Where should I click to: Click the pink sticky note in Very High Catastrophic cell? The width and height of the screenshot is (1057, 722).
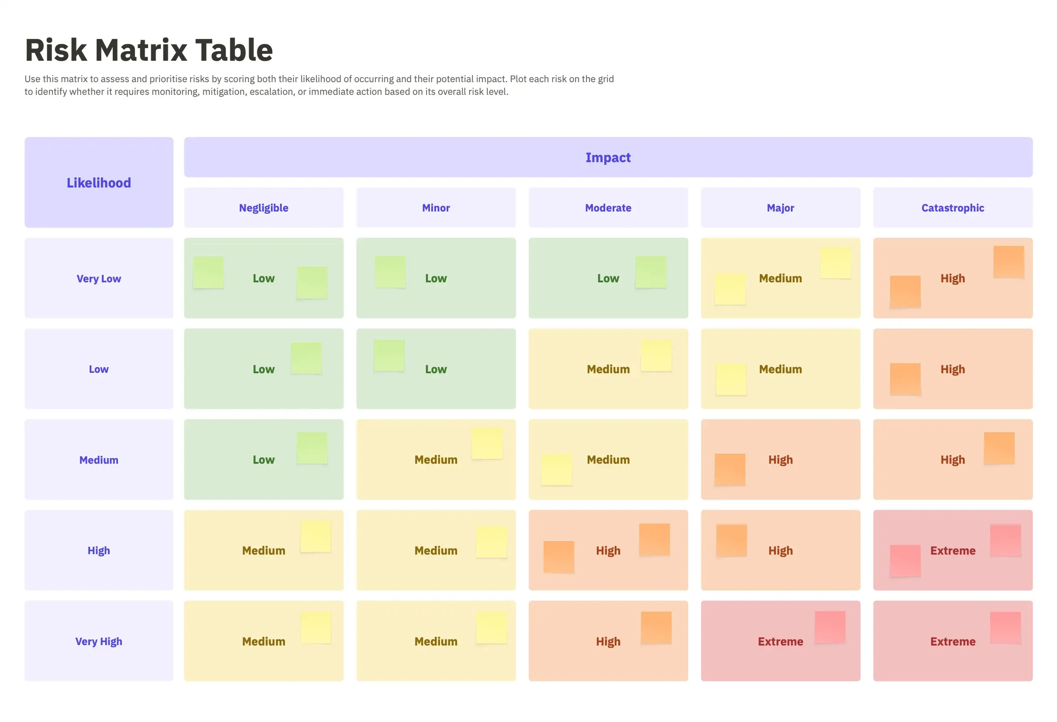coord(1005,627)
